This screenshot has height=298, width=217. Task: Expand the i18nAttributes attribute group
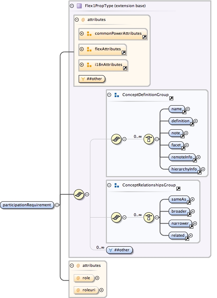point(82,64)
